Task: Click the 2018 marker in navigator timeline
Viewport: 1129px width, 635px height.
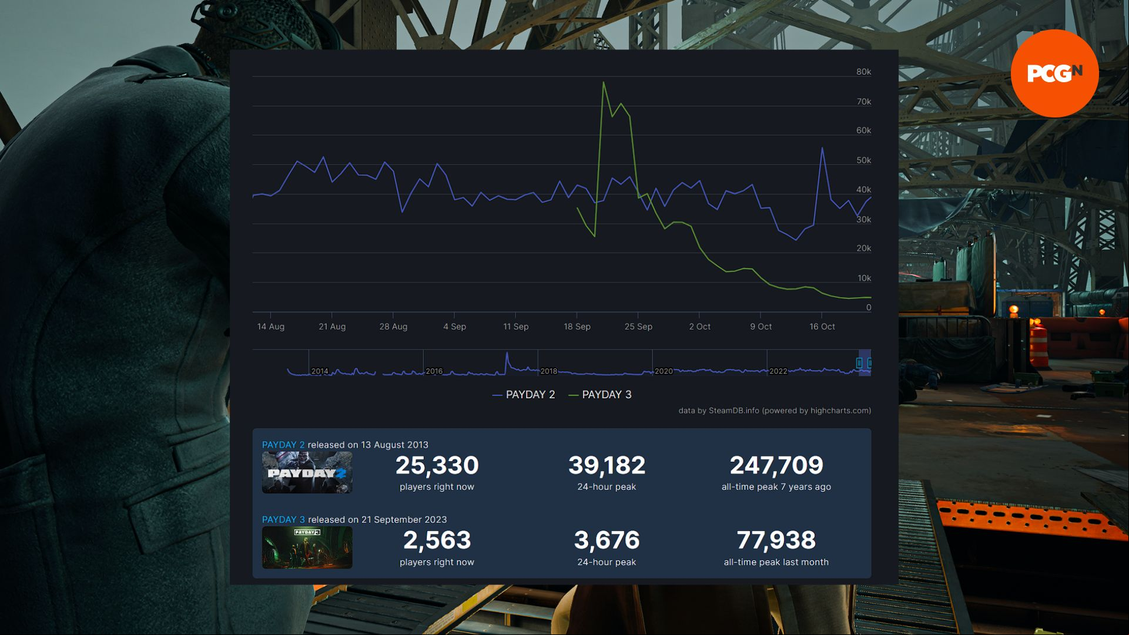Action: [549, 371]
